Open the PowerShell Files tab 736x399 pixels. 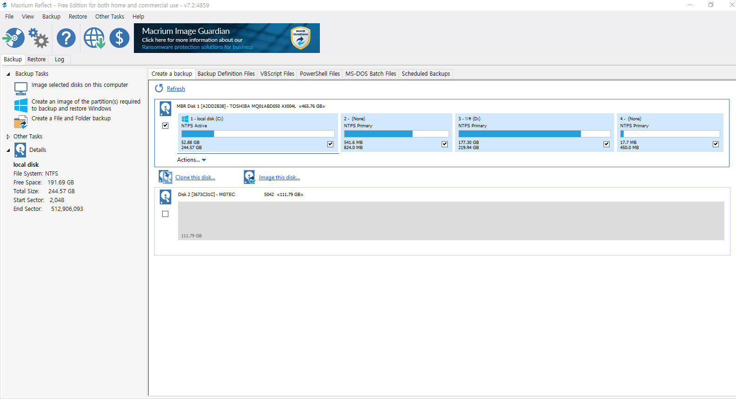point(320,74)
